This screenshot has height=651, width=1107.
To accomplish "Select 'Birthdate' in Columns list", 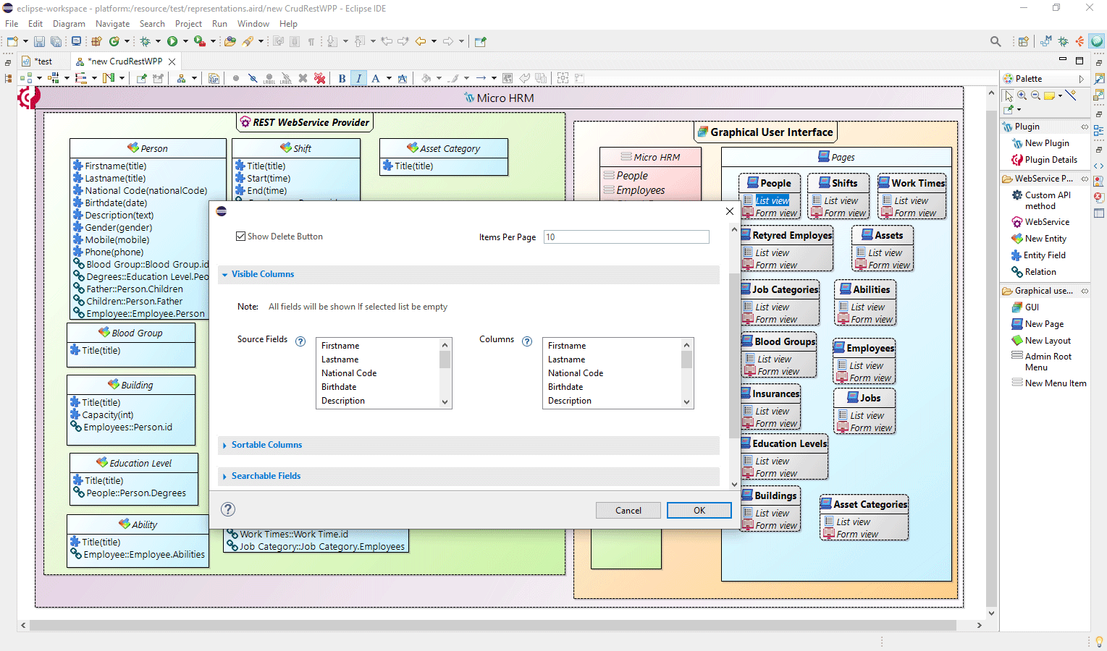I will coord(565,387).
